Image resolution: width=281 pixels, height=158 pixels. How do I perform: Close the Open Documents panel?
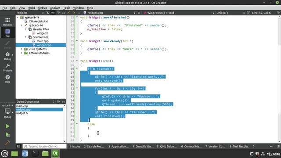[x=63, y=101]
